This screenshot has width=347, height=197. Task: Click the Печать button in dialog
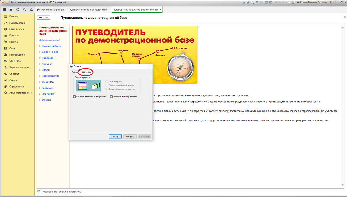pyautogui.click(x=115, y=137)
